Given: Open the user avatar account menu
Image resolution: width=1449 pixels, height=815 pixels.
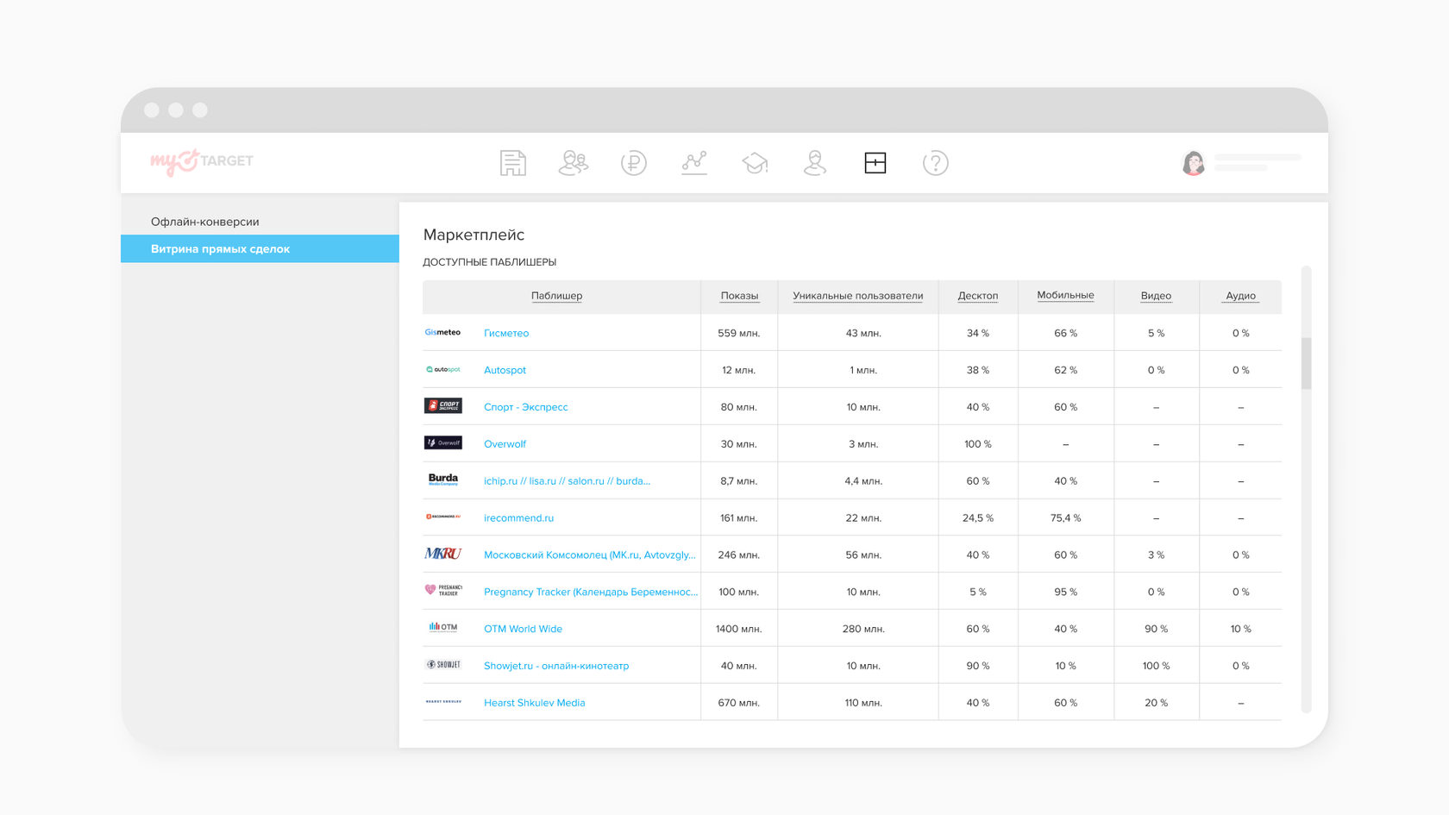Looking at the screenshot, I should [x=1194, y=163].
